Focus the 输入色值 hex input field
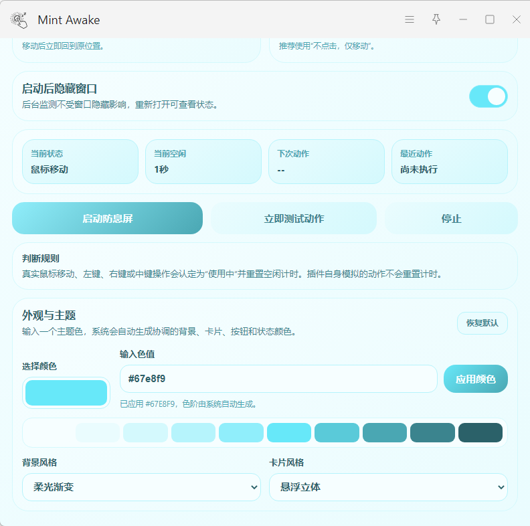Image resolution: width=530 pixels, height=526 pixels. (278, 379)
